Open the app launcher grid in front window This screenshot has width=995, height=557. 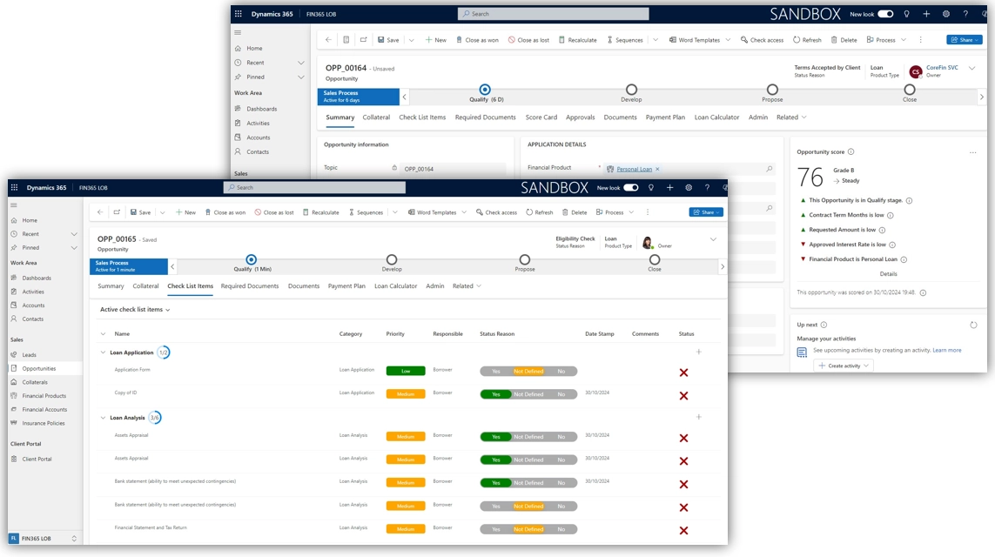(15, 188)
